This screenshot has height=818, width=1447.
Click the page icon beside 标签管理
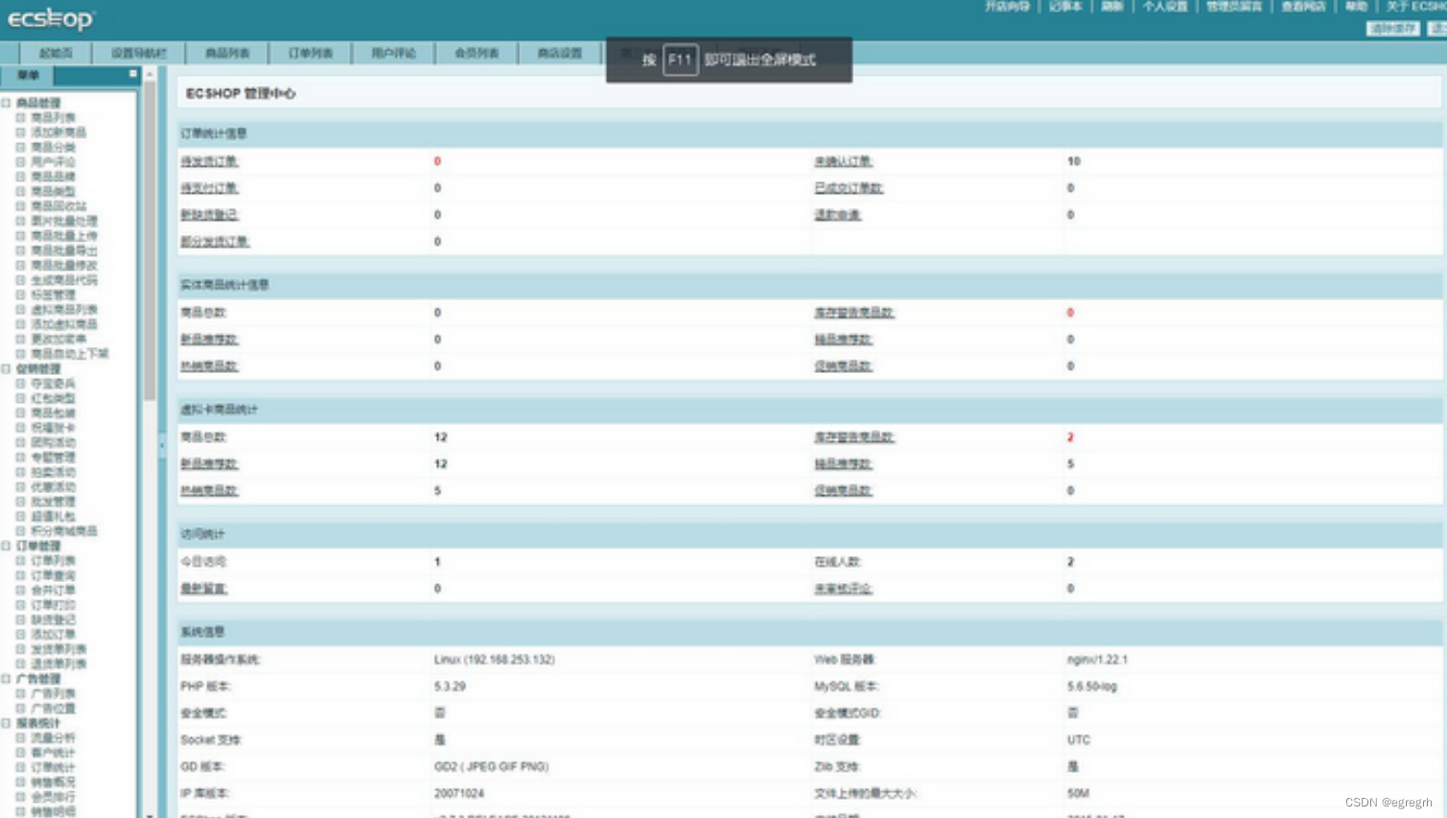pos(20,295)
